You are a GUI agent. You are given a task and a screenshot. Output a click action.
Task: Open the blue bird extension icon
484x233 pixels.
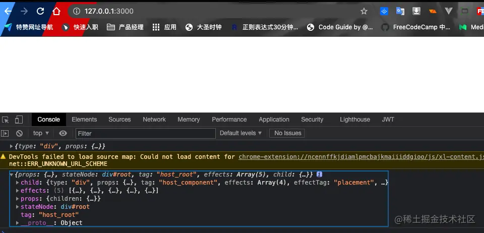coord(384,12)
